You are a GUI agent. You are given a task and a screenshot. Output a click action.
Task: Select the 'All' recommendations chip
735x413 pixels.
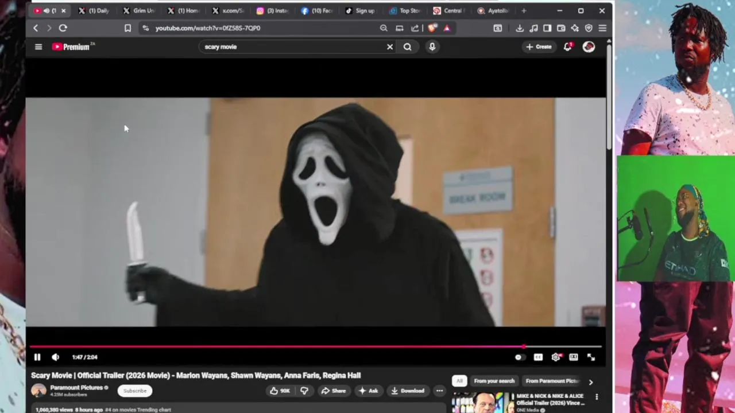pyautogui.click(x=459, y=381)
